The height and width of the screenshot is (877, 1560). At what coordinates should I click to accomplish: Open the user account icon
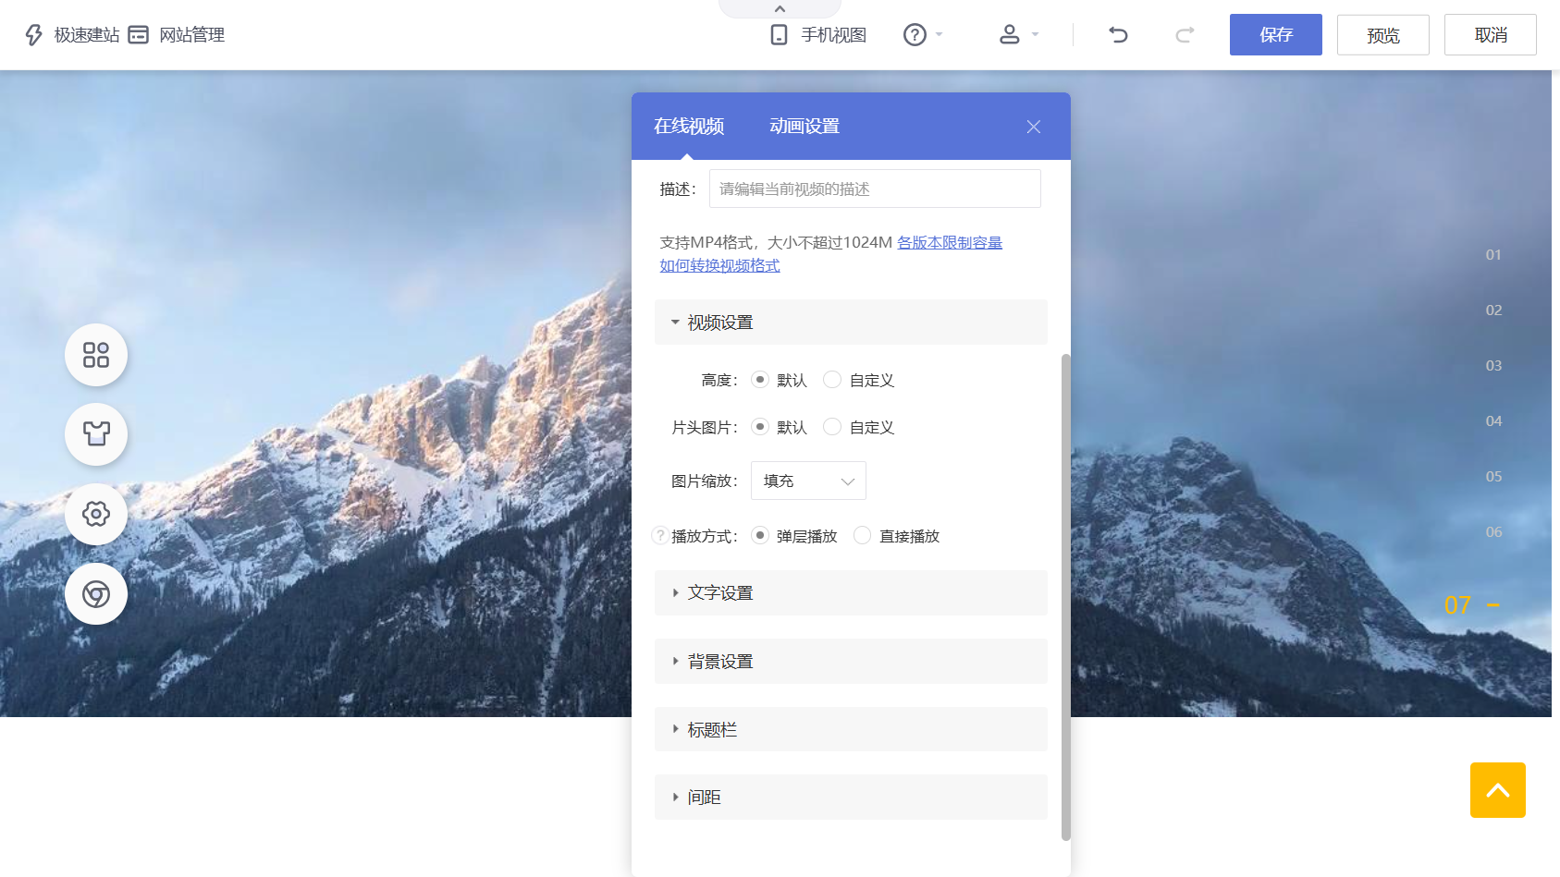[x=1009, y=35]
